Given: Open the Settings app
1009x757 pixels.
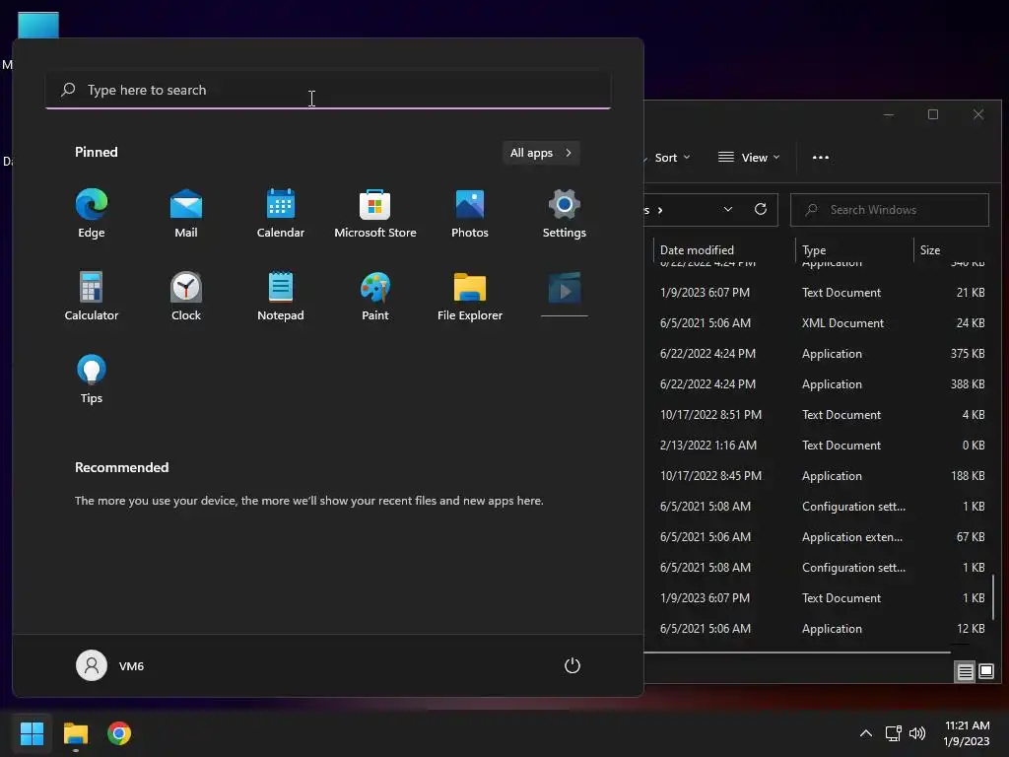Looking at the screenshot, I should (565, 214).
